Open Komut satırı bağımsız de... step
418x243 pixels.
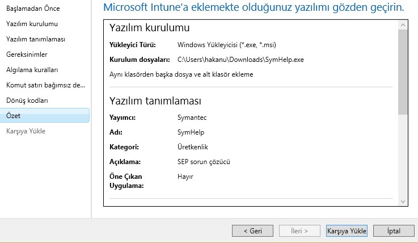[x=45, y=85]
